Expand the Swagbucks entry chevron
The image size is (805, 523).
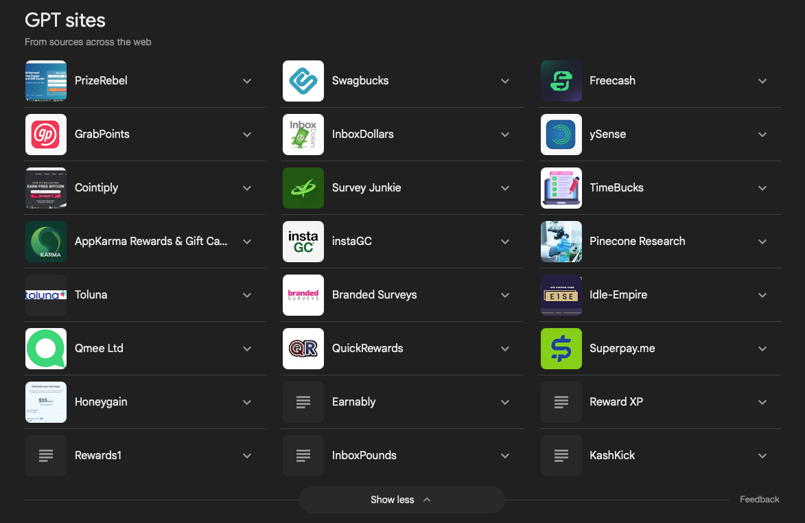(505, 81)
